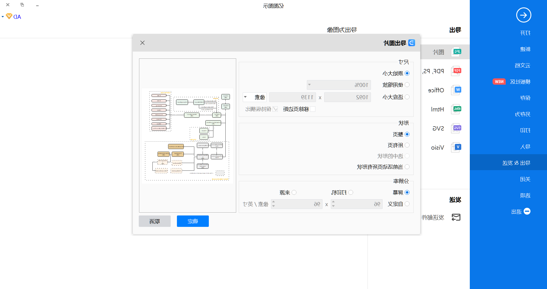Image resolution: width=547 pixels, height=289 pixels.
Task: Click the Office export label
Action: [436, 90]
